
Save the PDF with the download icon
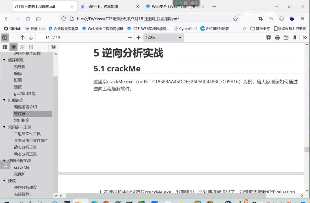286,37
